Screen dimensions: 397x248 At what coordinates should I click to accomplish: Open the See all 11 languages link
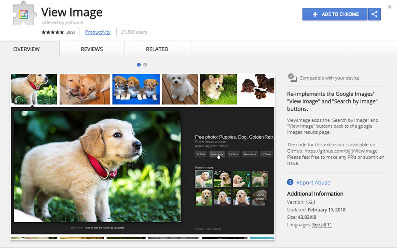click(x=322, y=225)
